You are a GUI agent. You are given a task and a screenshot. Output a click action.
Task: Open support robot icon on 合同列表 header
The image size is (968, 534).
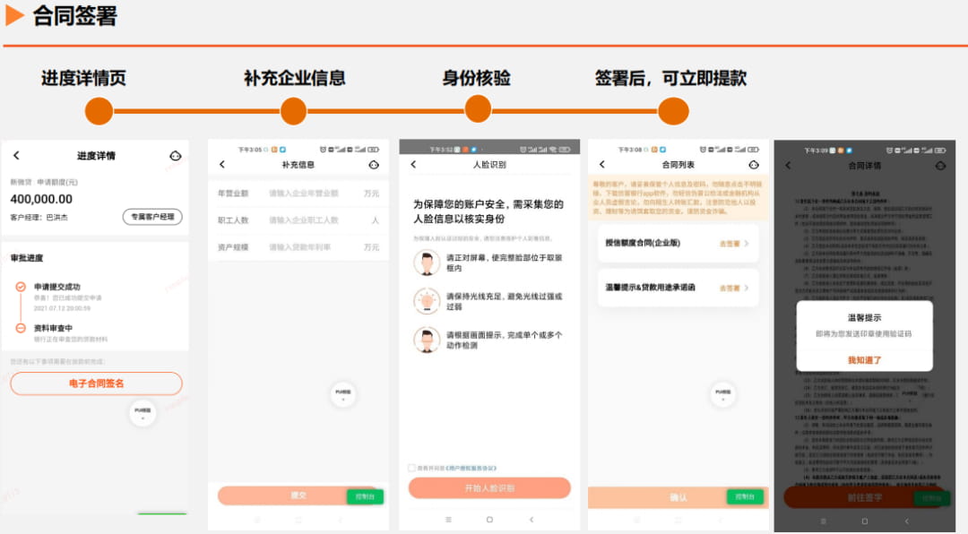pyautogui.click(x=754, y=165)
